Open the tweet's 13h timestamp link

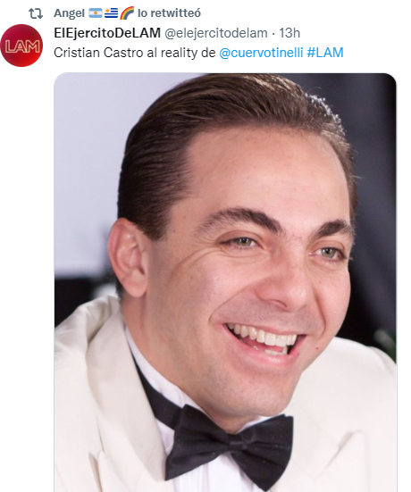tap(289, 33)
